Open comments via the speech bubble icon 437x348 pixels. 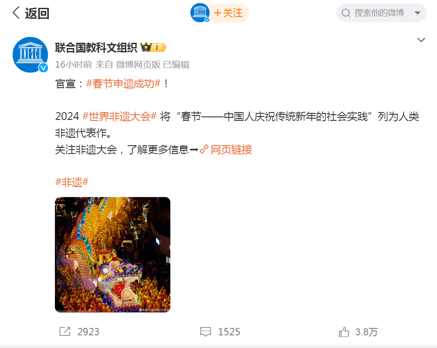[206, 331]
